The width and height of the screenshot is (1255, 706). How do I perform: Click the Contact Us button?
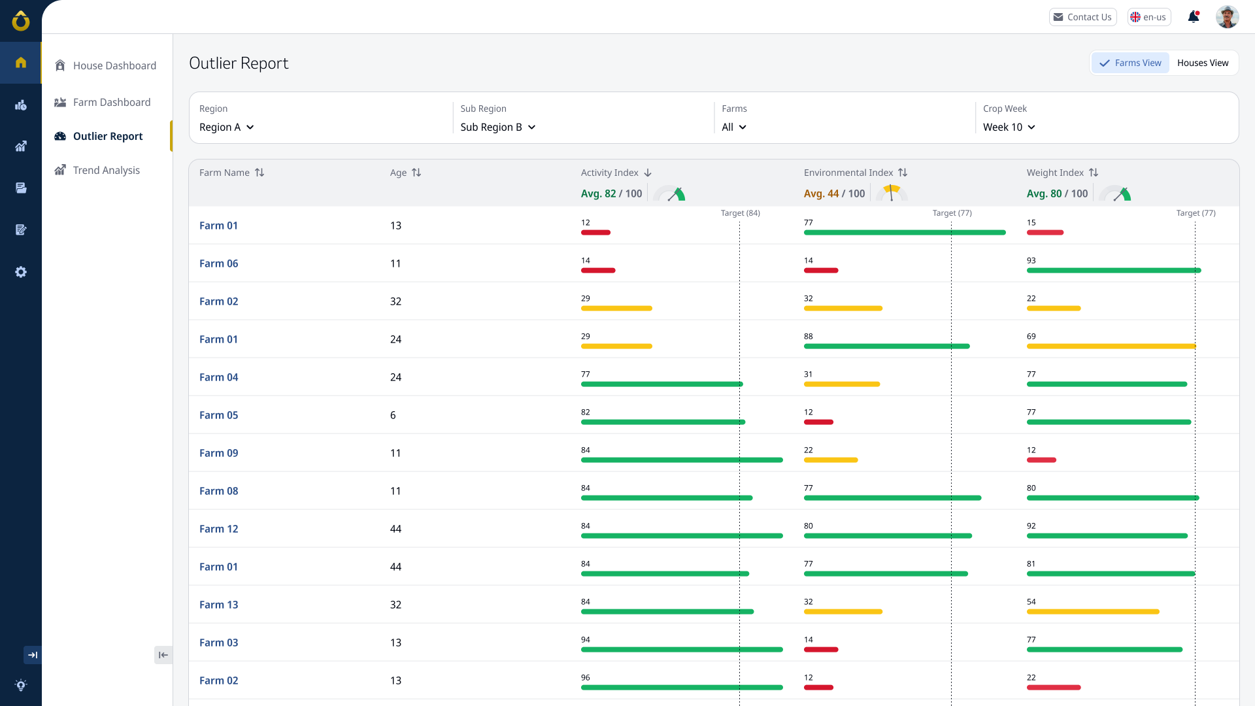(1082, 17)
